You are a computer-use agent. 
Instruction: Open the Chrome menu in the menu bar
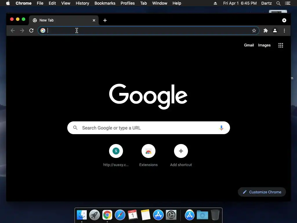tap(23, 3)
